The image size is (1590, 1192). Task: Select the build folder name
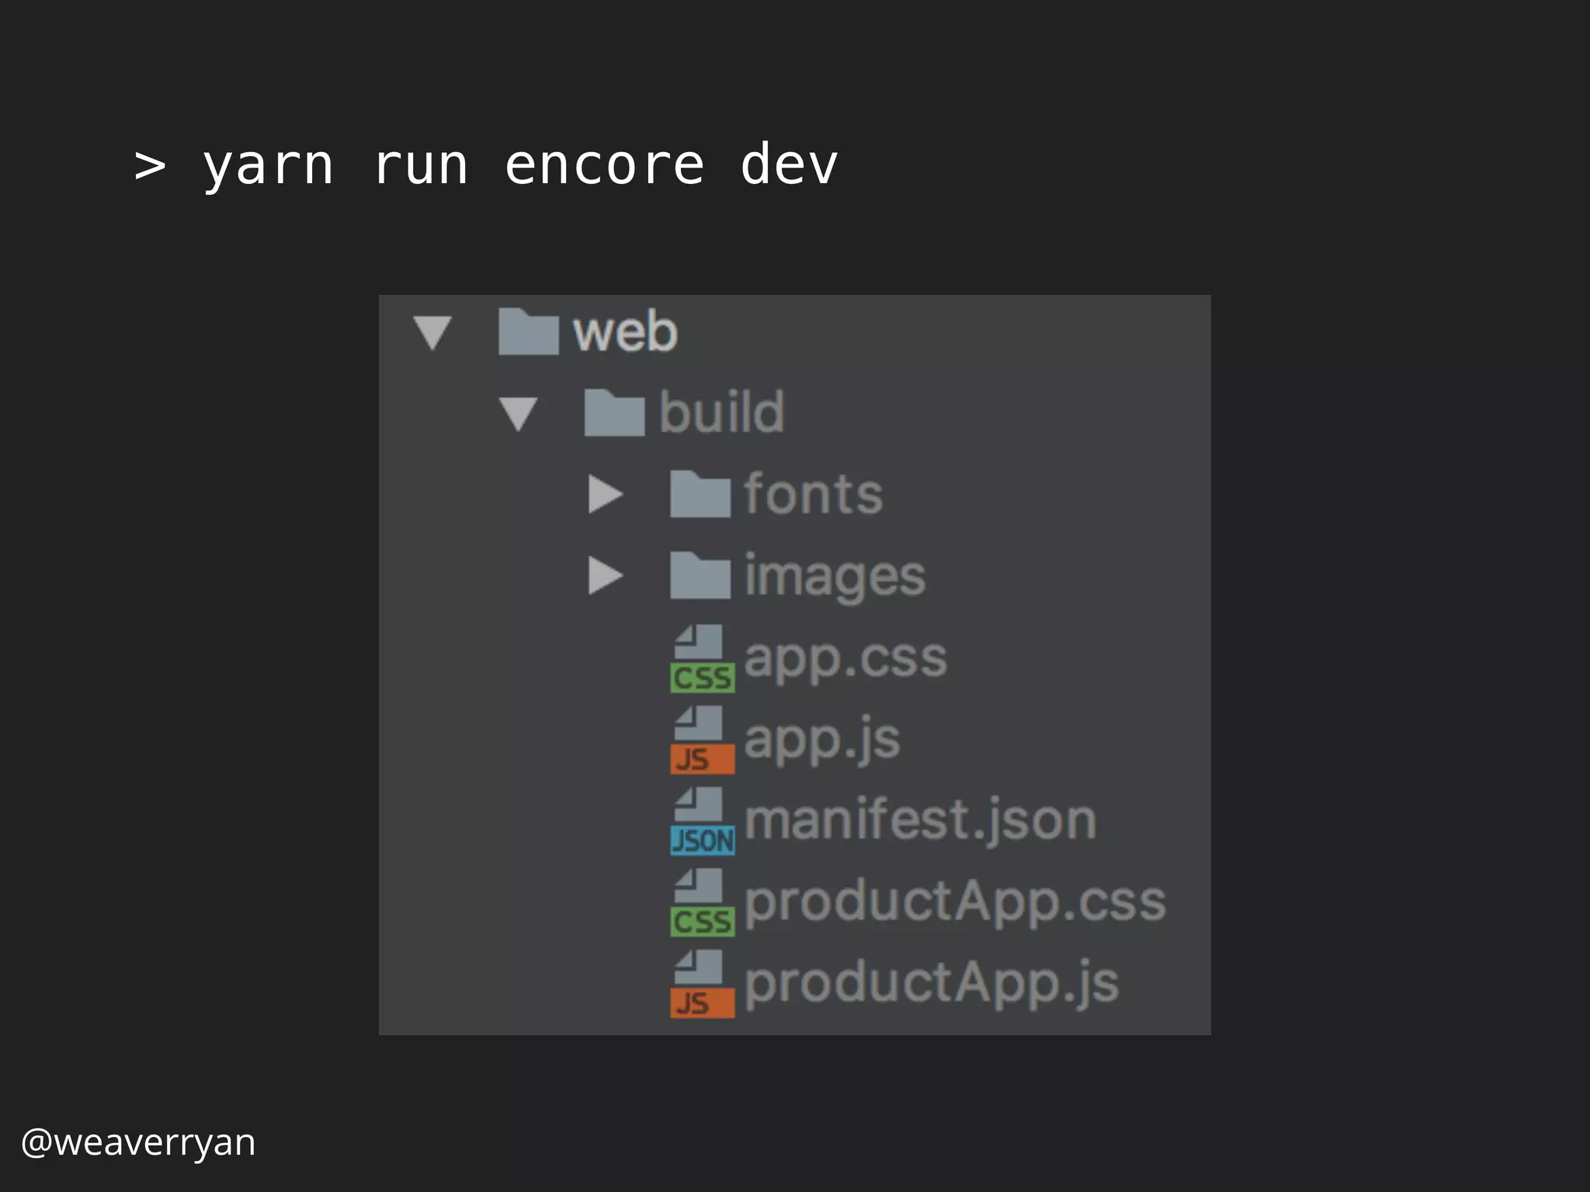(x=722, y=411)
